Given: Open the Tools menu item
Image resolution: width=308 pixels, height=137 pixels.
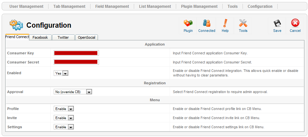Looking at the screenshot, I should click(232, 7).
